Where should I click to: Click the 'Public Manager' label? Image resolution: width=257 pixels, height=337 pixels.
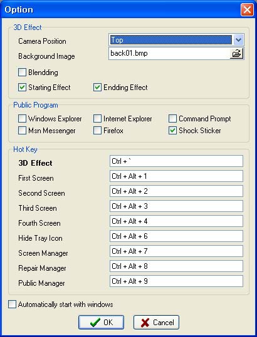[41, 283]
